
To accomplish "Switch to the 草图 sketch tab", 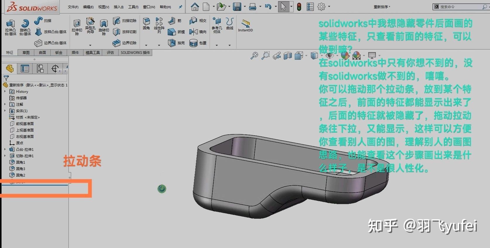I will coord(26,53).
